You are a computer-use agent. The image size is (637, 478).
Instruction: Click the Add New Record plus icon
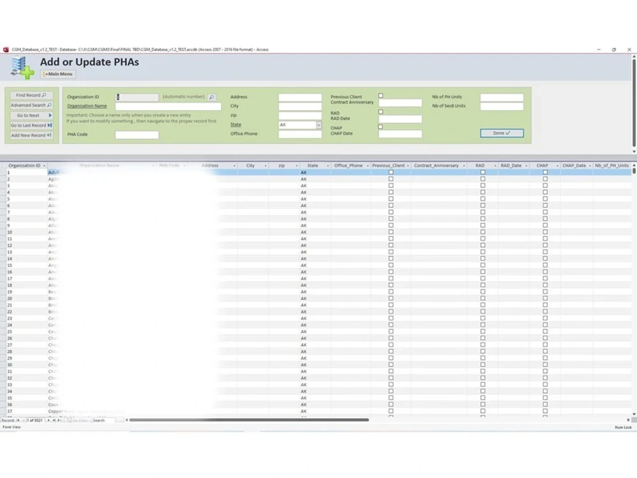(x=49, y=135)
